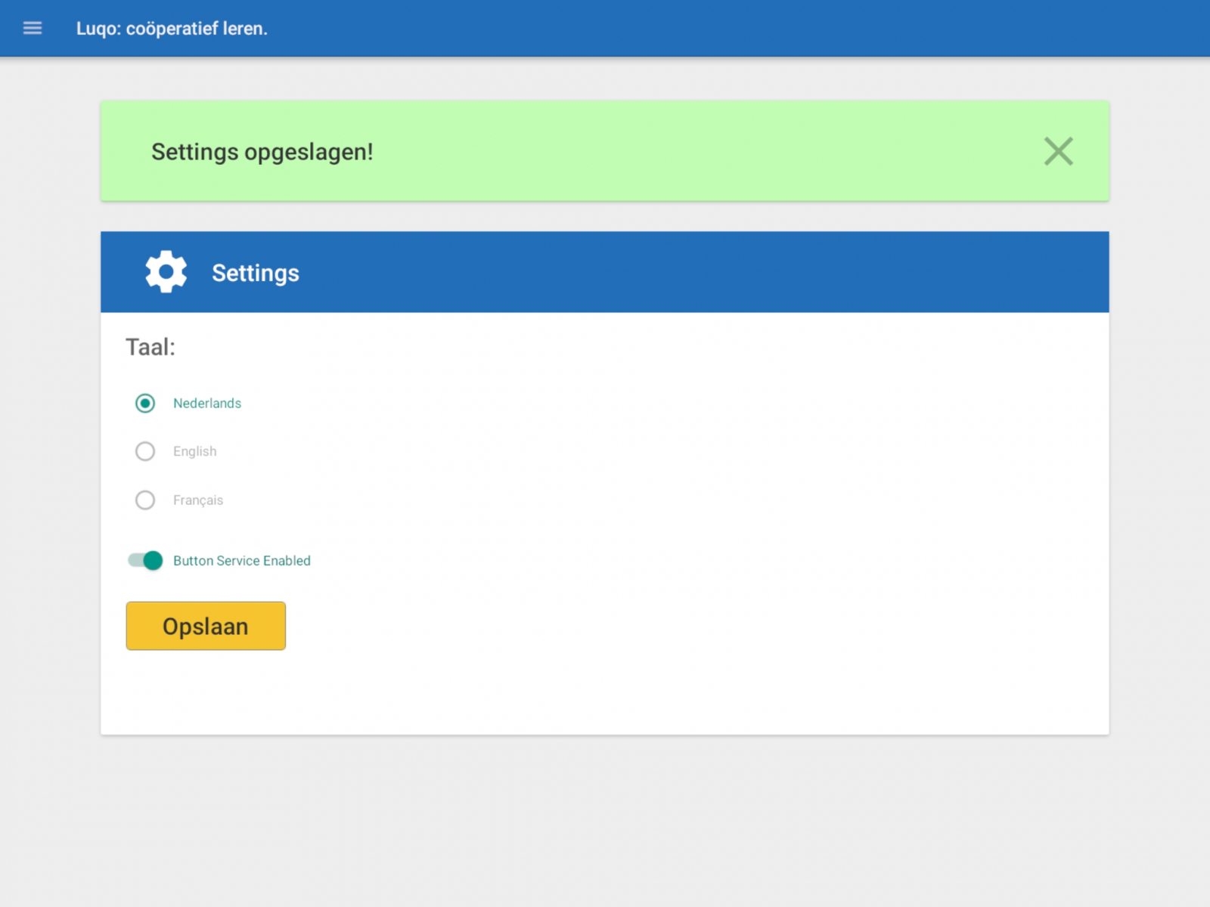Click the 'Français' text label
The height and width of the screenshot is (907, 1210).
point(198,500)
